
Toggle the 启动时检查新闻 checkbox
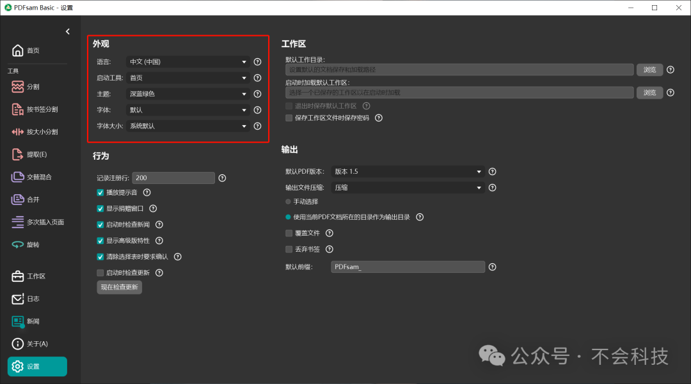pos(100,225)
